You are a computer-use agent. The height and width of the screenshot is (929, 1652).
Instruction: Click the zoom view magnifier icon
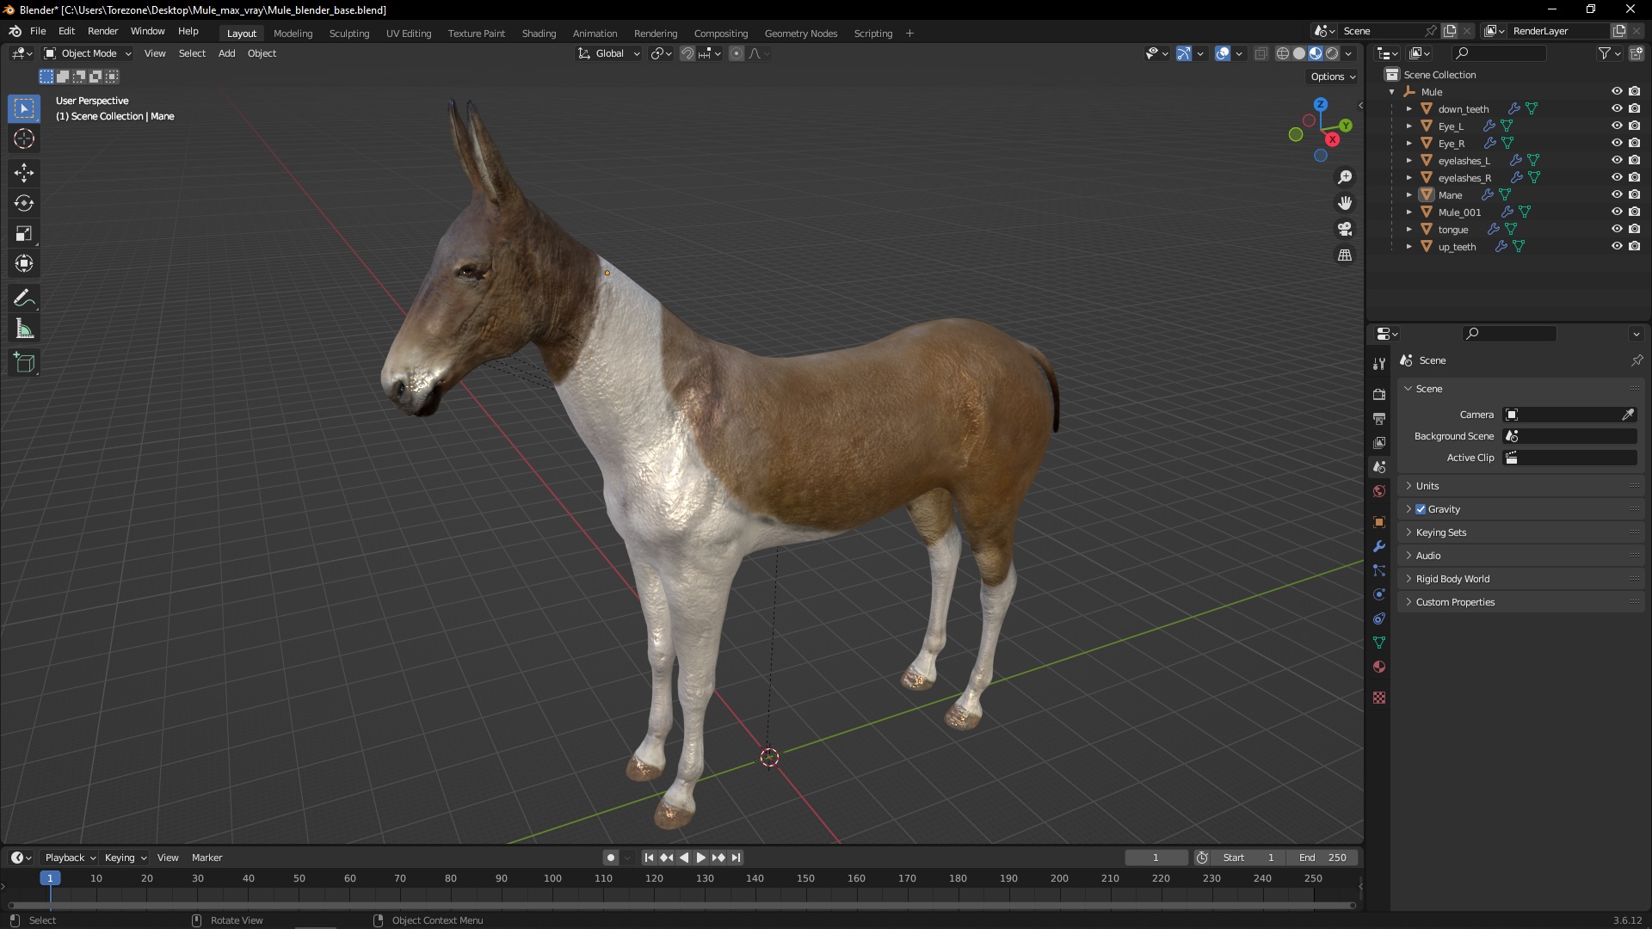(x=1344, y=177)
